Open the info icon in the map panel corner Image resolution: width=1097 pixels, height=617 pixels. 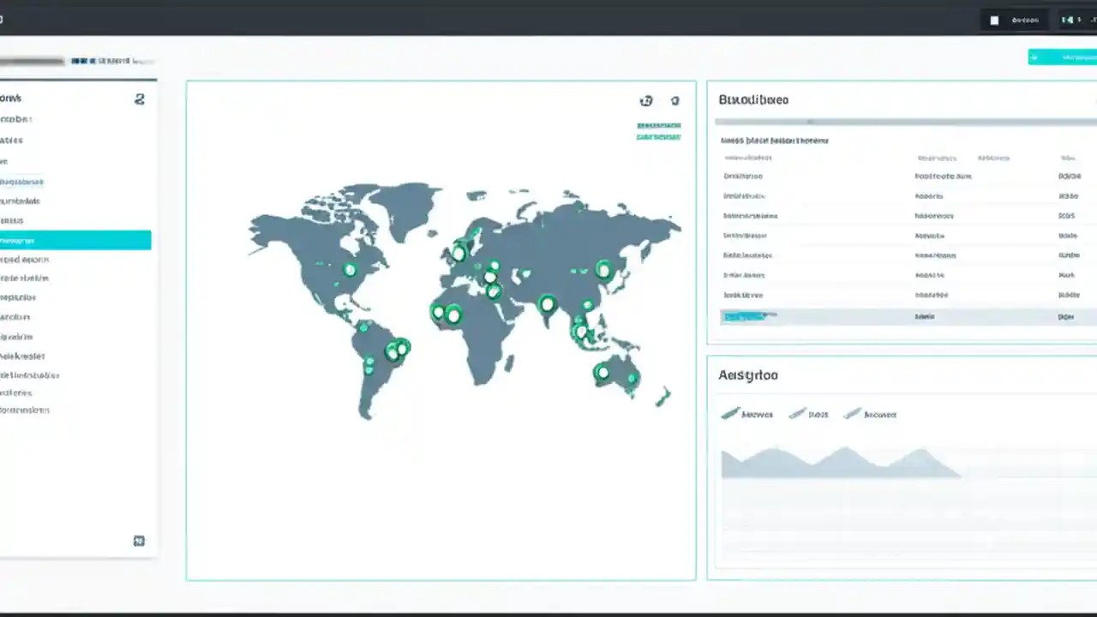(674, 100)
